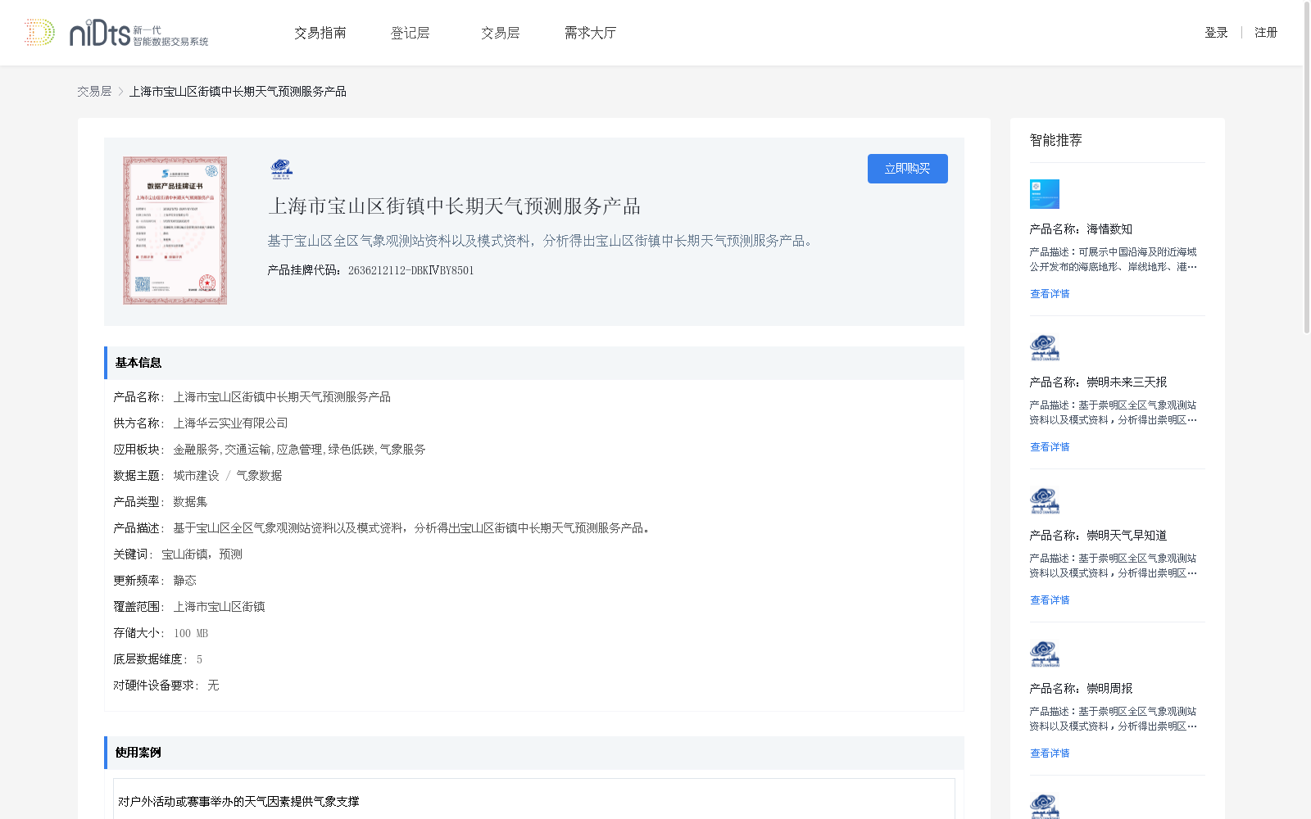Click the 气象数据 data theme text
This screenshot has width=1311, height=819.
click(x=259, y=476)
